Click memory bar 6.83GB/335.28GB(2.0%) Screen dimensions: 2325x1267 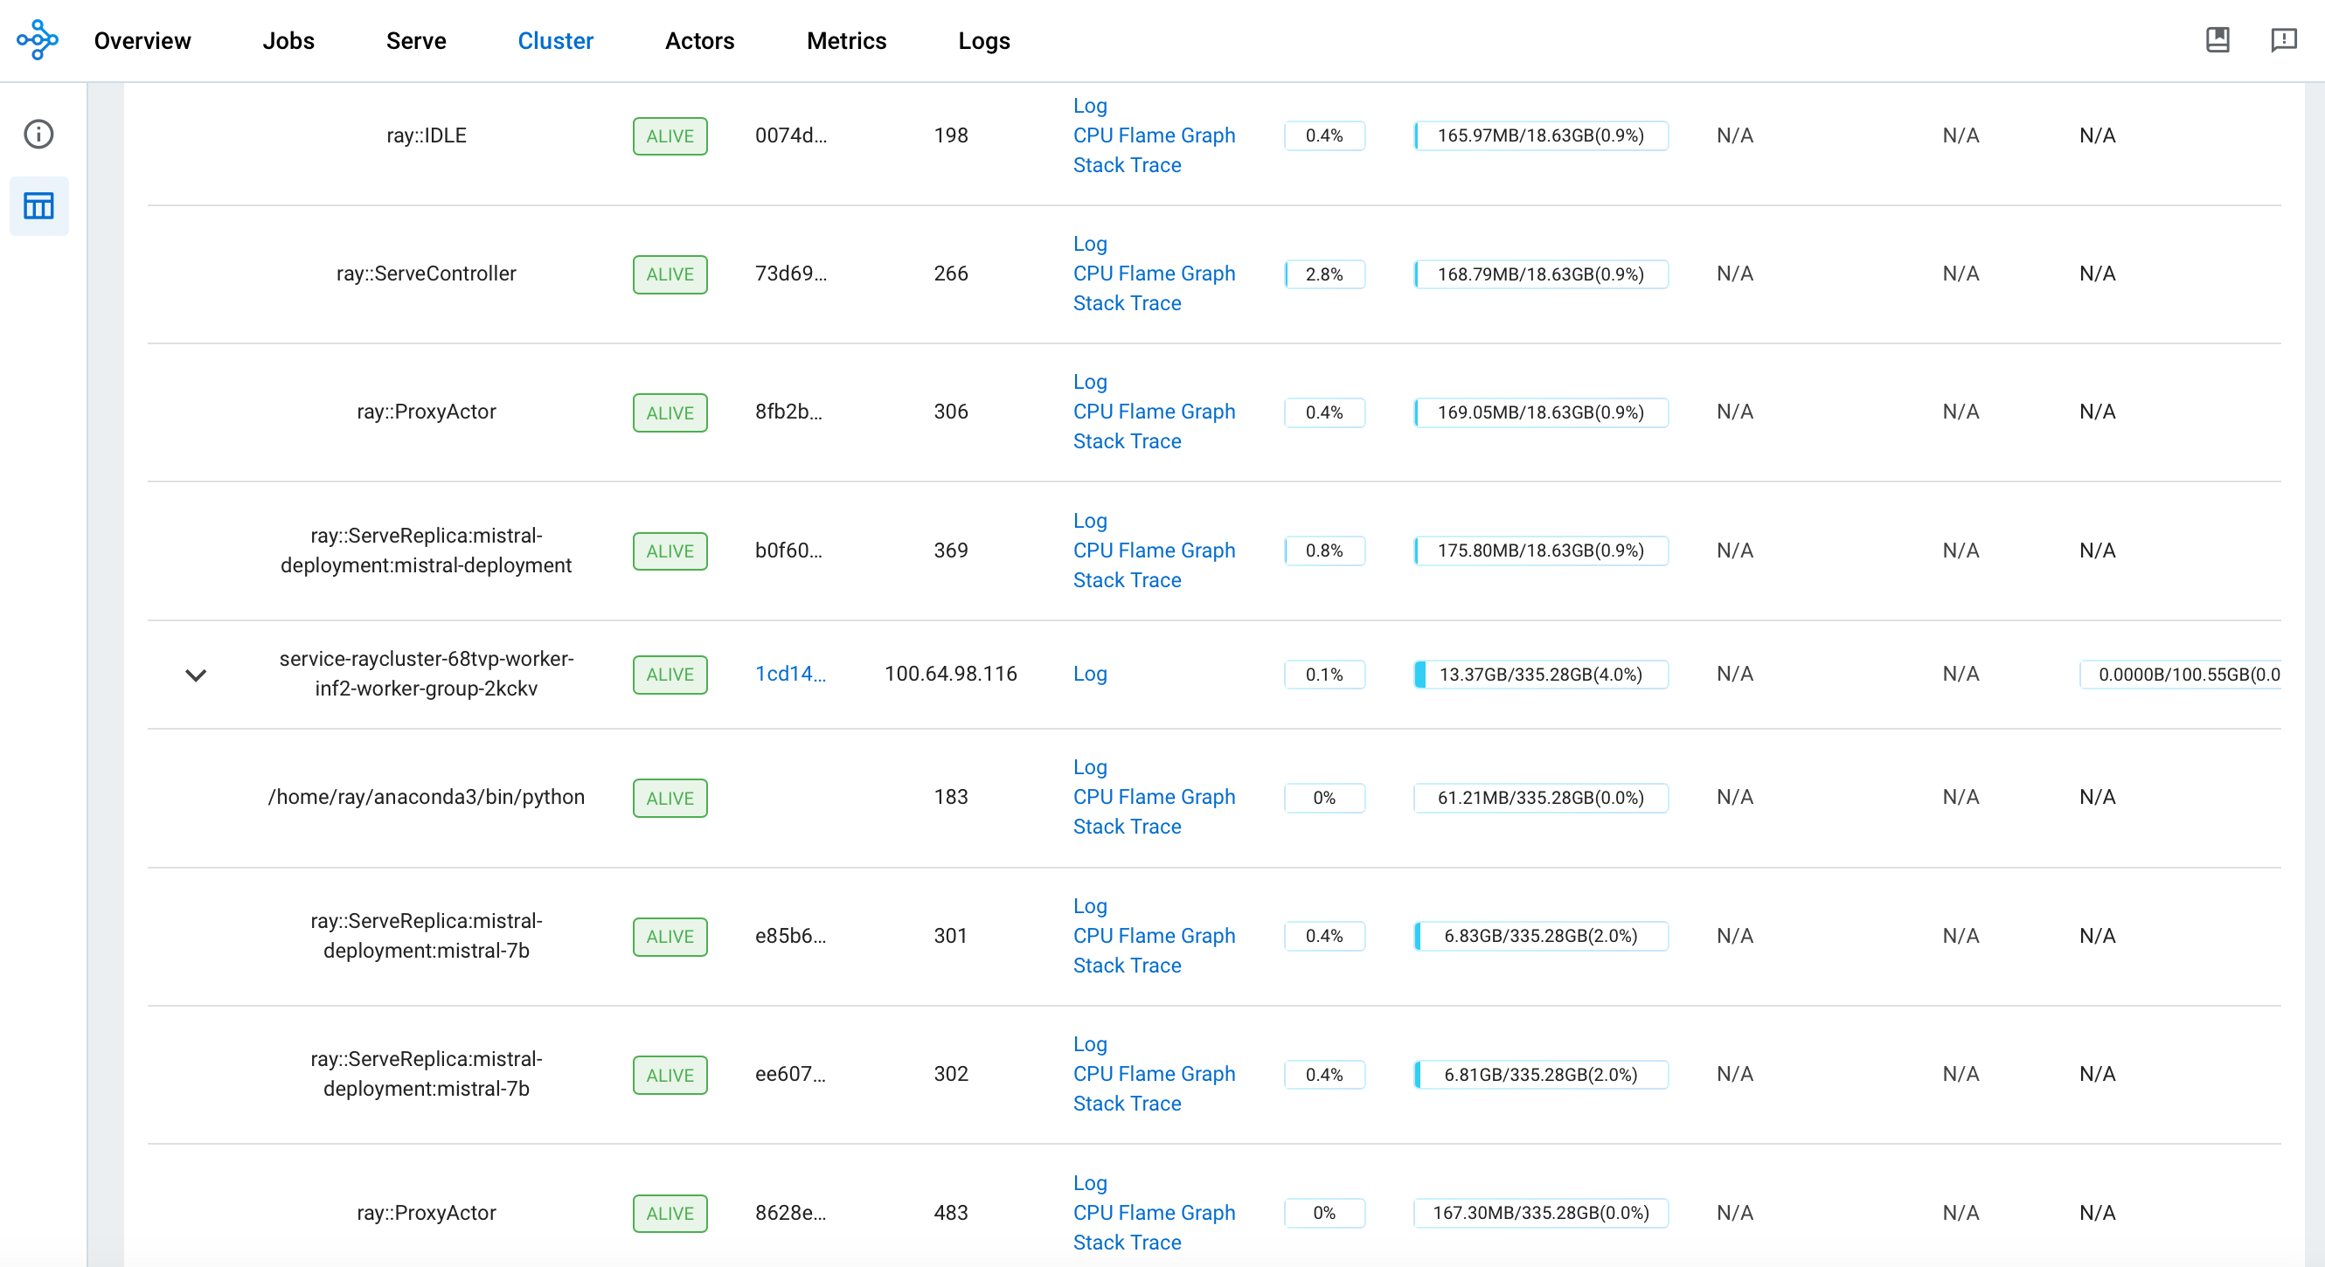[x=1541, y=936]
